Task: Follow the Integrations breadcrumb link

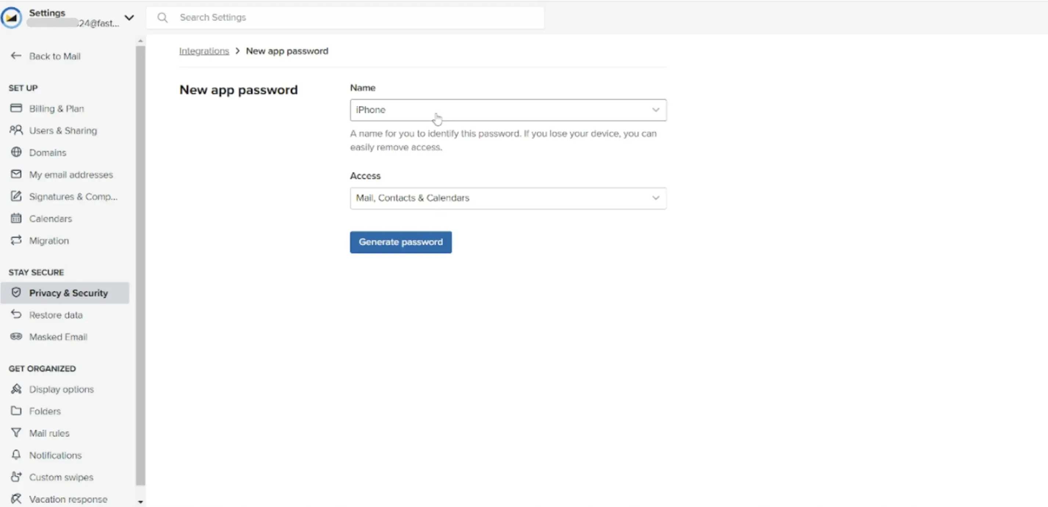Action: click(x=204, y=51)
